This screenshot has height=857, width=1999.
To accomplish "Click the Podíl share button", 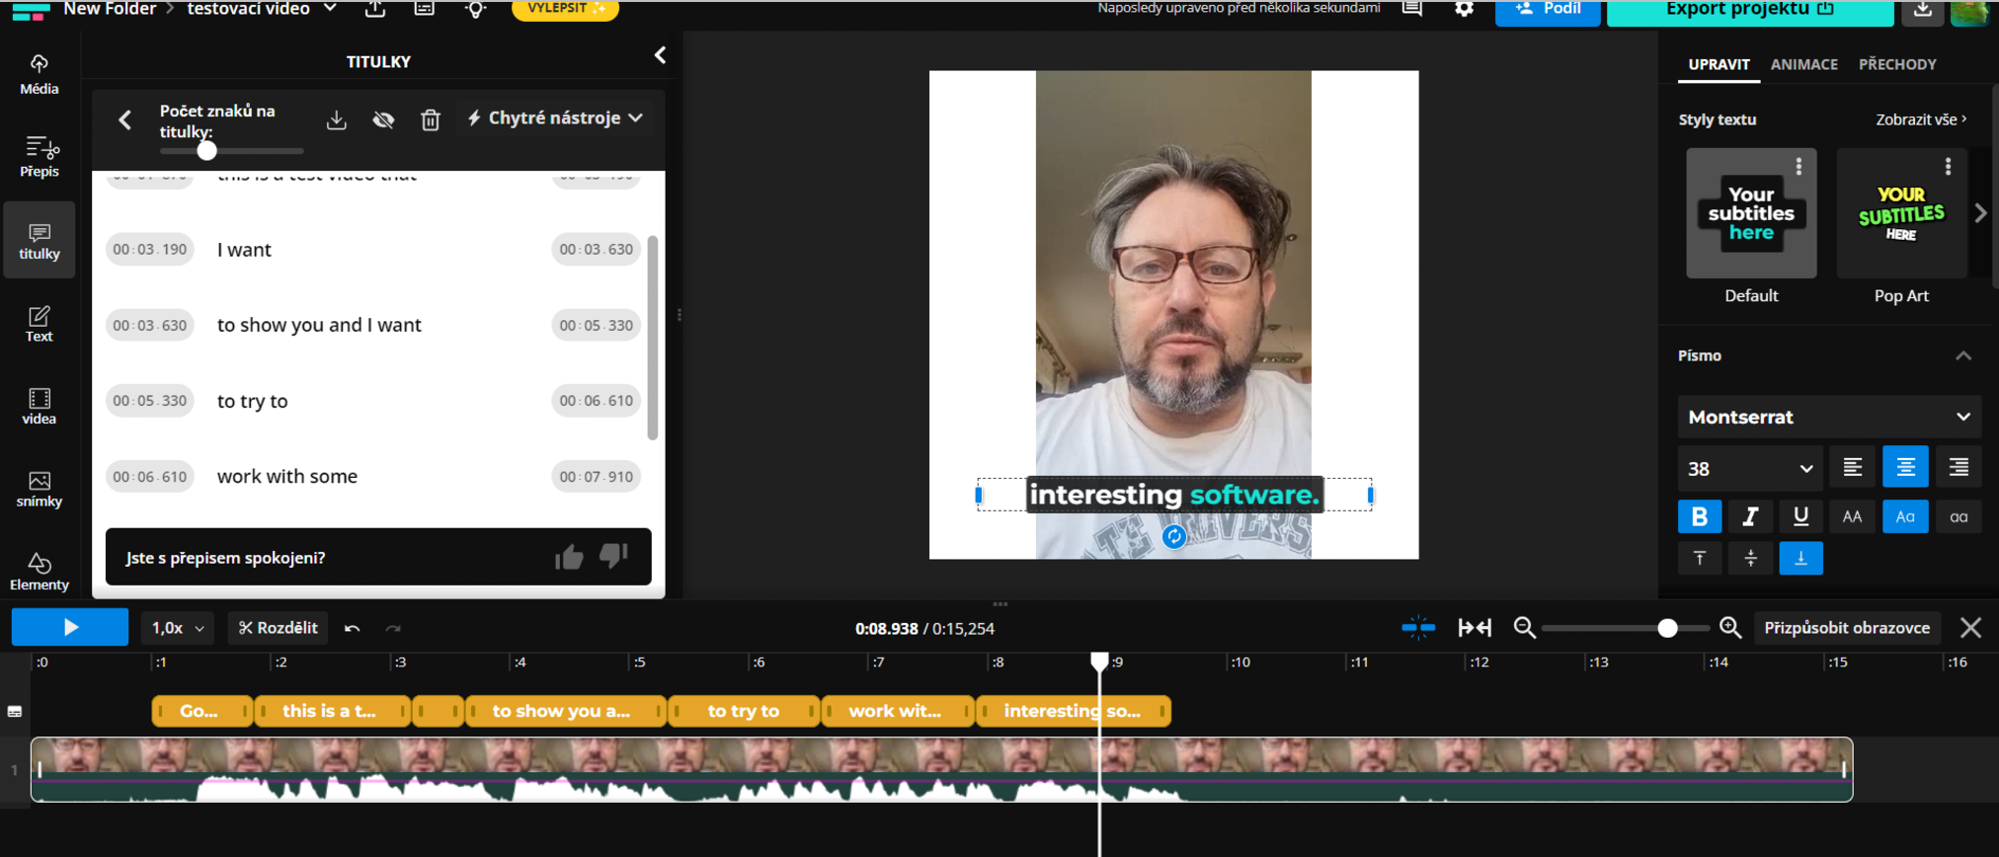I will pos(1548,10).
